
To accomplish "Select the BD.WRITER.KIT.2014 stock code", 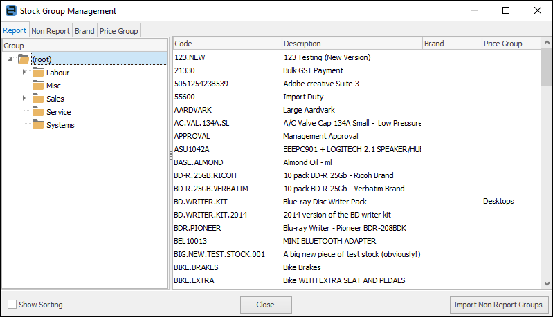I will pos(210,215).
